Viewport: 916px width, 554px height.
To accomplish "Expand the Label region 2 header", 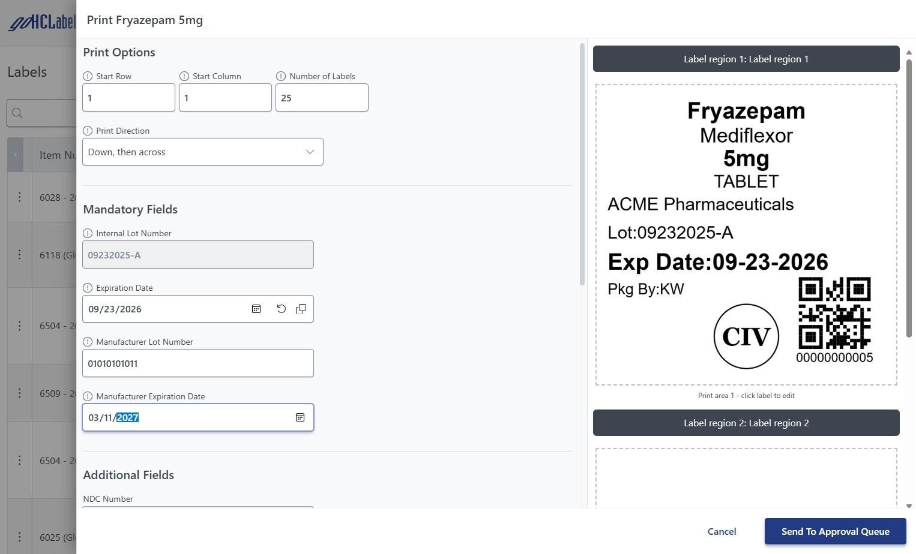I will (x=746, y=423).
